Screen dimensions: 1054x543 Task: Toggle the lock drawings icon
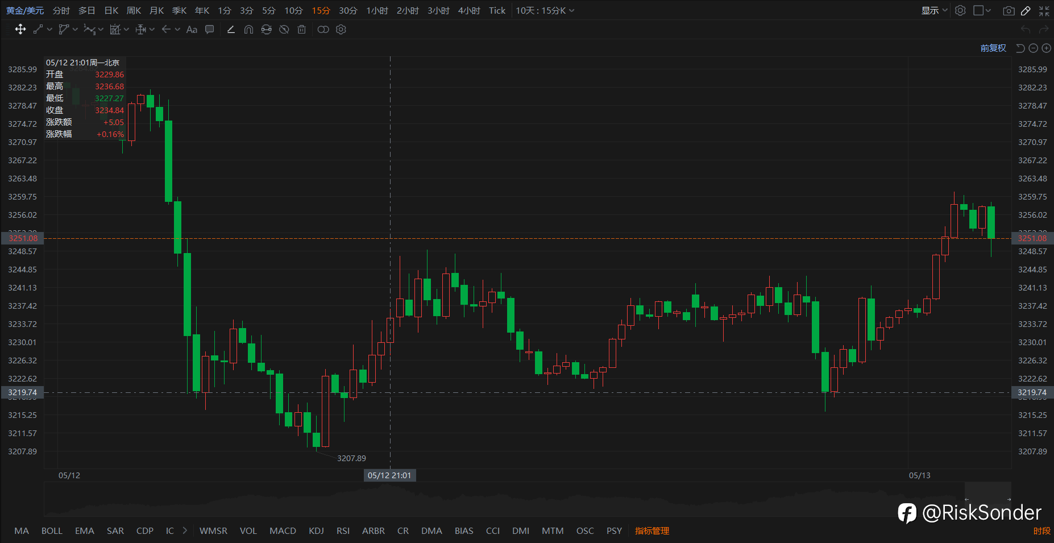[x=266, y=30]
